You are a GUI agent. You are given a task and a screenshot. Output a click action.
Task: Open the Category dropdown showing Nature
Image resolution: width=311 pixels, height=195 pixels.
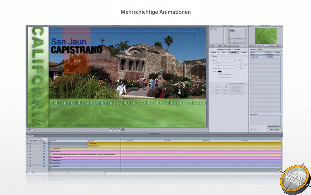pyautogui.click(x=269, y=50)
